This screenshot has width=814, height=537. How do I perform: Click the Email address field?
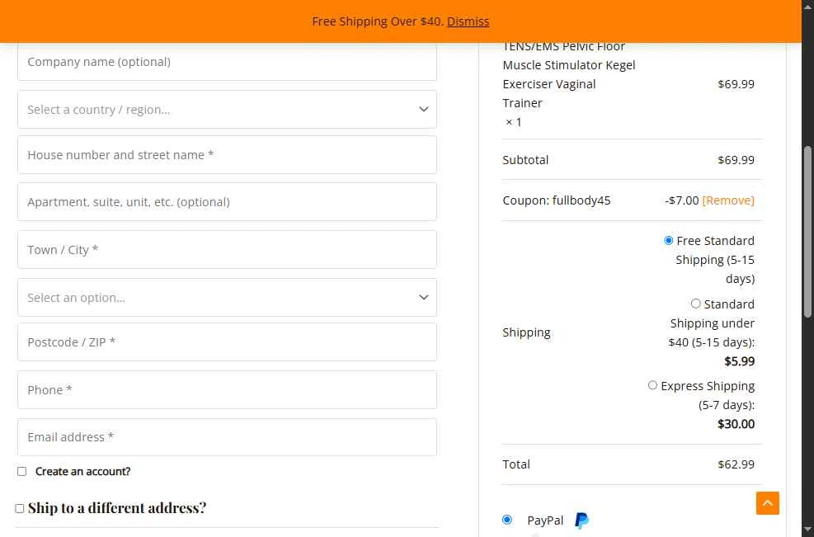pos(227,437)
